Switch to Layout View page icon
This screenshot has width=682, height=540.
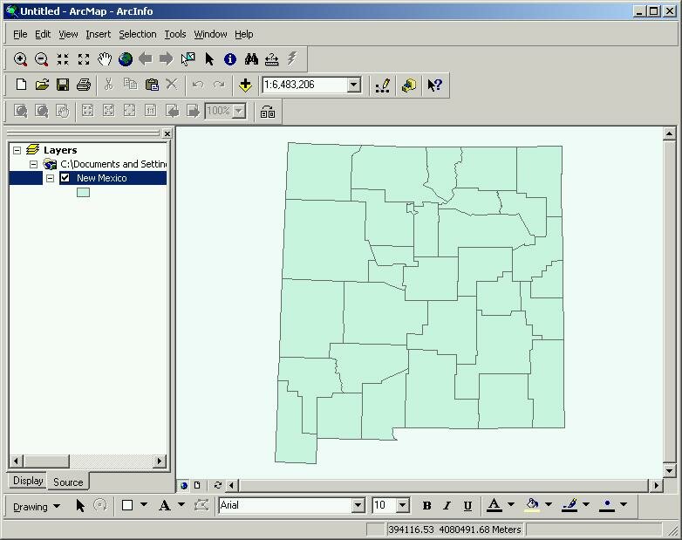[x=197, y=485]
